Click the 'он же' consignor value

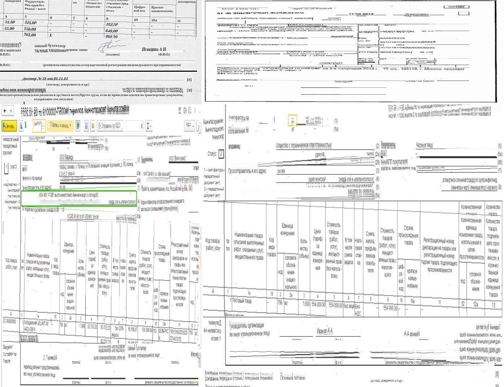[x=281, y=171]
